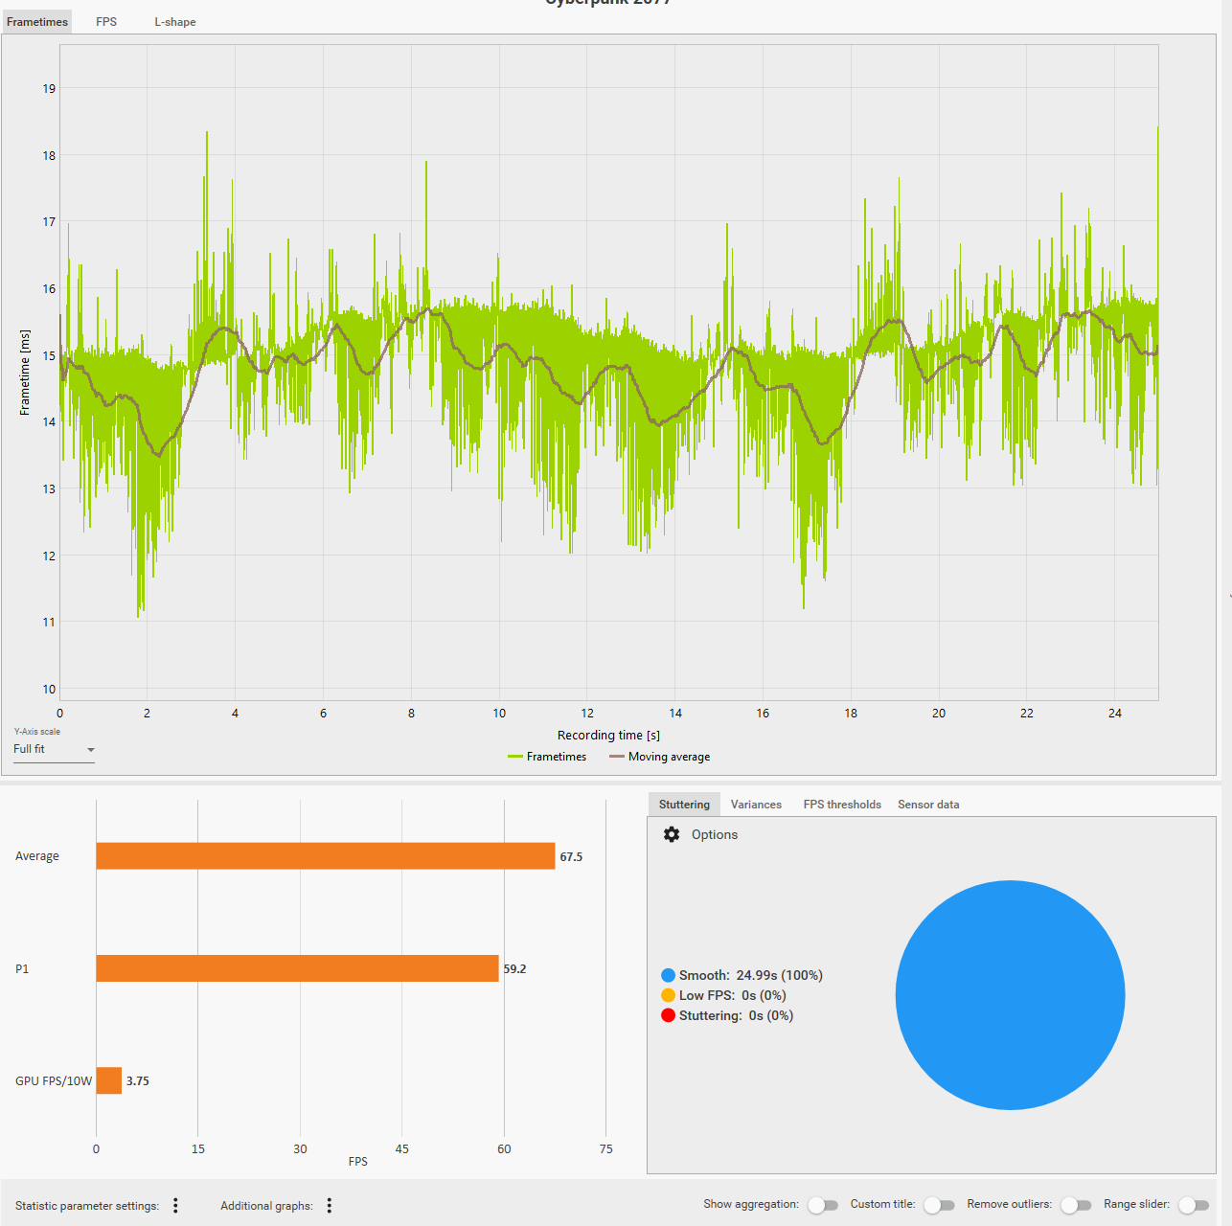Toggle the Moving average legend entry
The height and width of the screenshot is (1226, 1232).
click(x=660, y=757)
